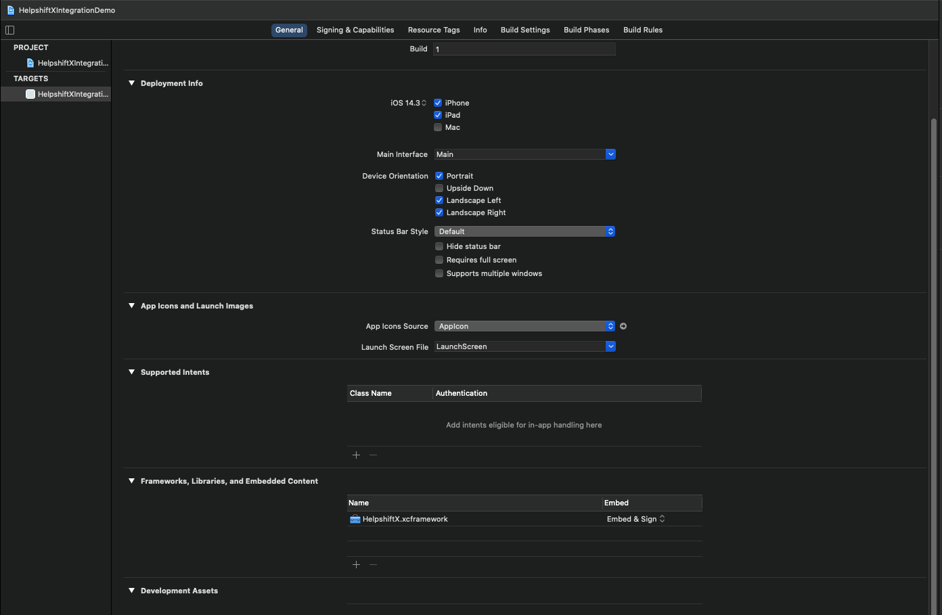942x615 pixels.
Task: Open the Signing & Capabilities tab
Action: pos(355,30)
